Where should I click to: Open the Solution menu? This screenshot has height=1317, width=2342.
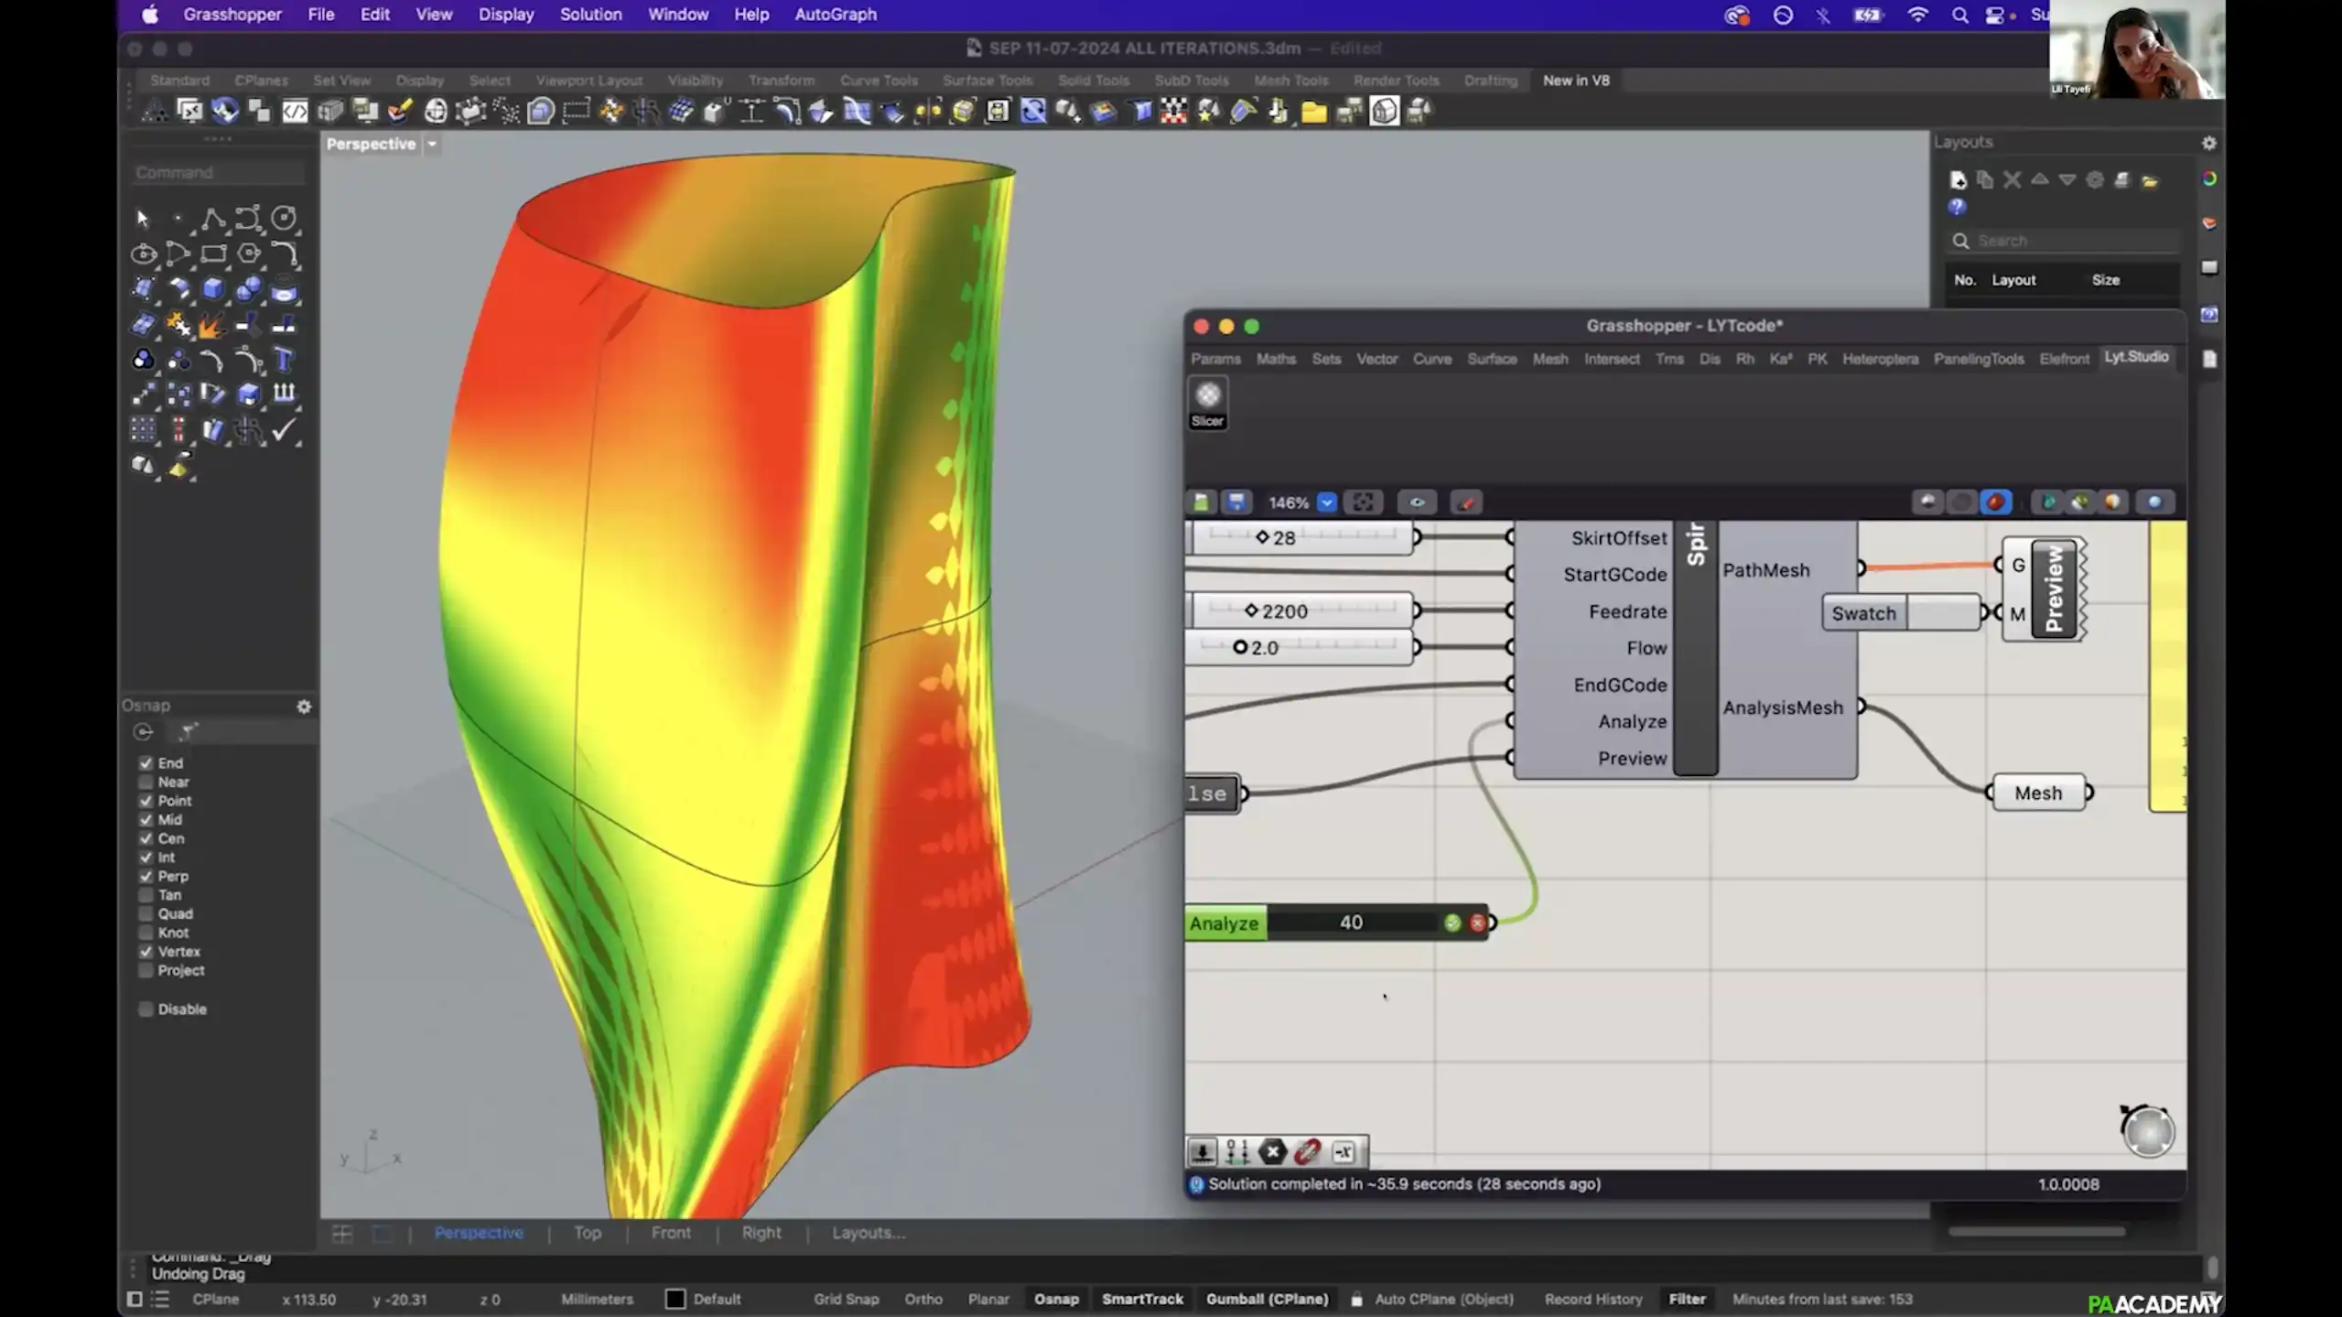[590, 15]
